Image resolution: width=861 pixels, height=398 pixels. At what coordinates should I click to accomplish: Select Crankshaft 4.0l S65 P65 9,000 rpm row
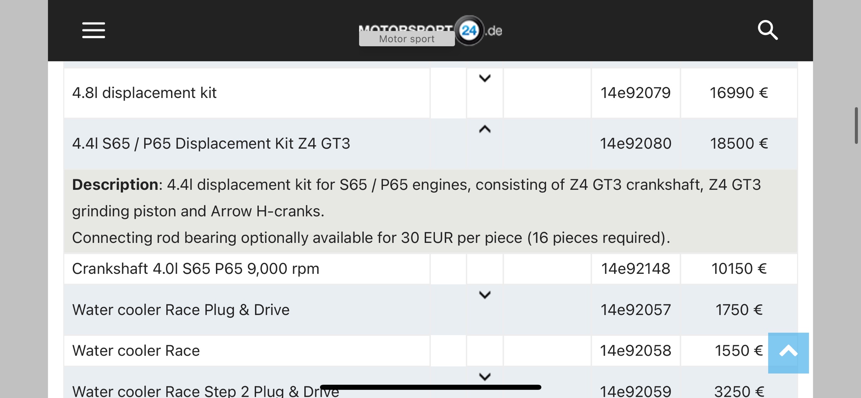click(x=430, y=269)
